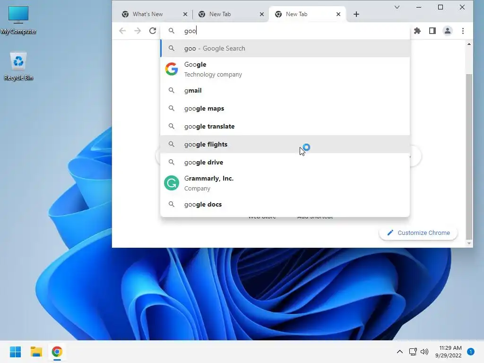Click the address bar typed text goo
This screenshot has width=484, height=363.
point(190,31)
